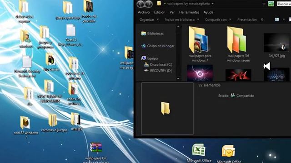Show more toolbar commands chevron
This screenshot has height=163, width=291.
262,19
